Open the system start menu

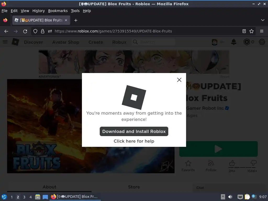4,197
